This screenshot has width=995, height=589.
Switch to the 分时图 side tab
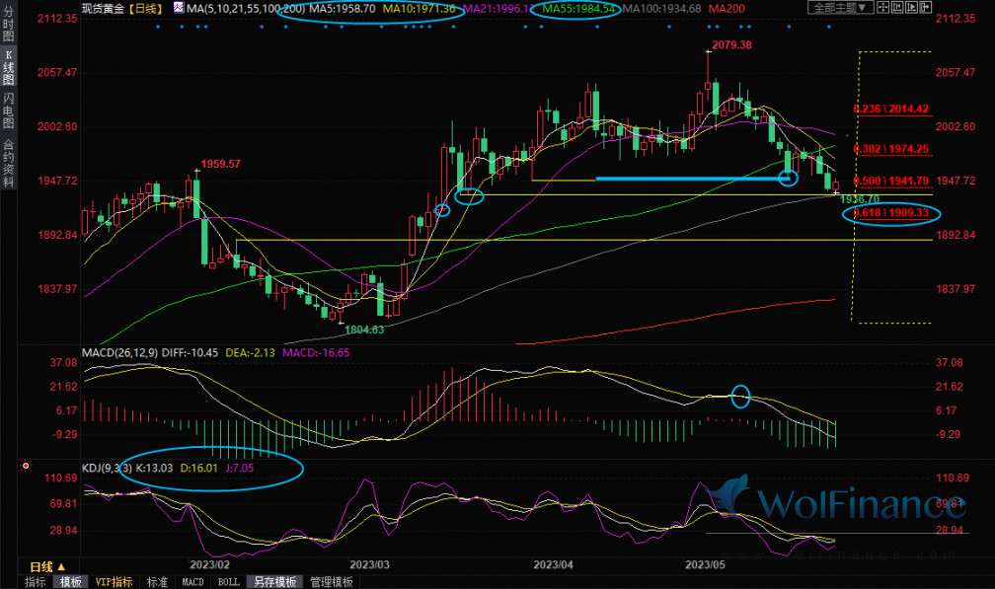pyautogui.click(x=8, y=24)
